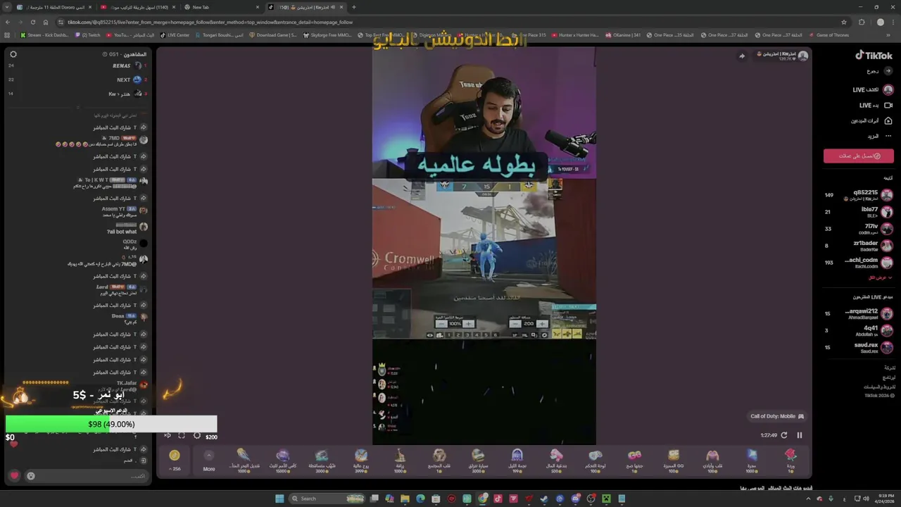Screen dimensions: 901x507
Task: Open followed account zr1bader
Action: click(x=859, y=246)
